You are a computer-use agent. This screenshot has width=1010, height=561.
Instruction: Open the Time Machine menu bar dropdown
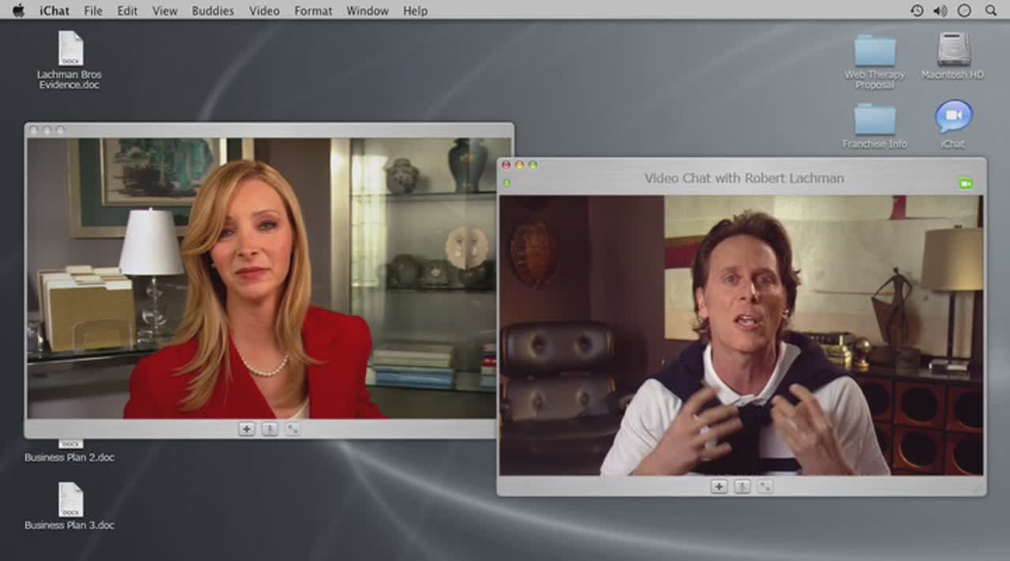coord(917,11)
